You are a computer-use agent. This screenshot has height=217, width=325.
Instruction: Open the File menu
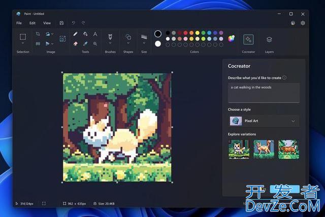coord(19,23)
